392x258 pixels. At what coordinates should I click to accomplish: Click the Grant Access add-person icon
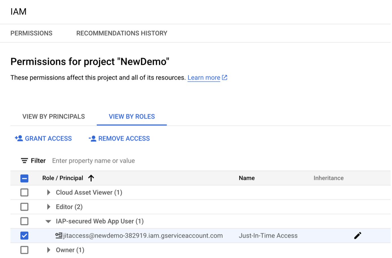[x=19, y=138]
